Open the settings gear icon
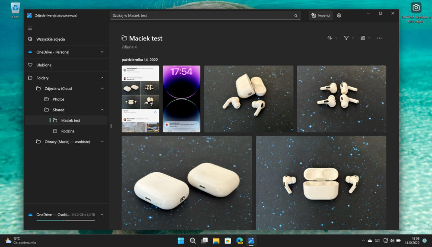This screenshot has height=247, width=432. click(x=339, y=16)
